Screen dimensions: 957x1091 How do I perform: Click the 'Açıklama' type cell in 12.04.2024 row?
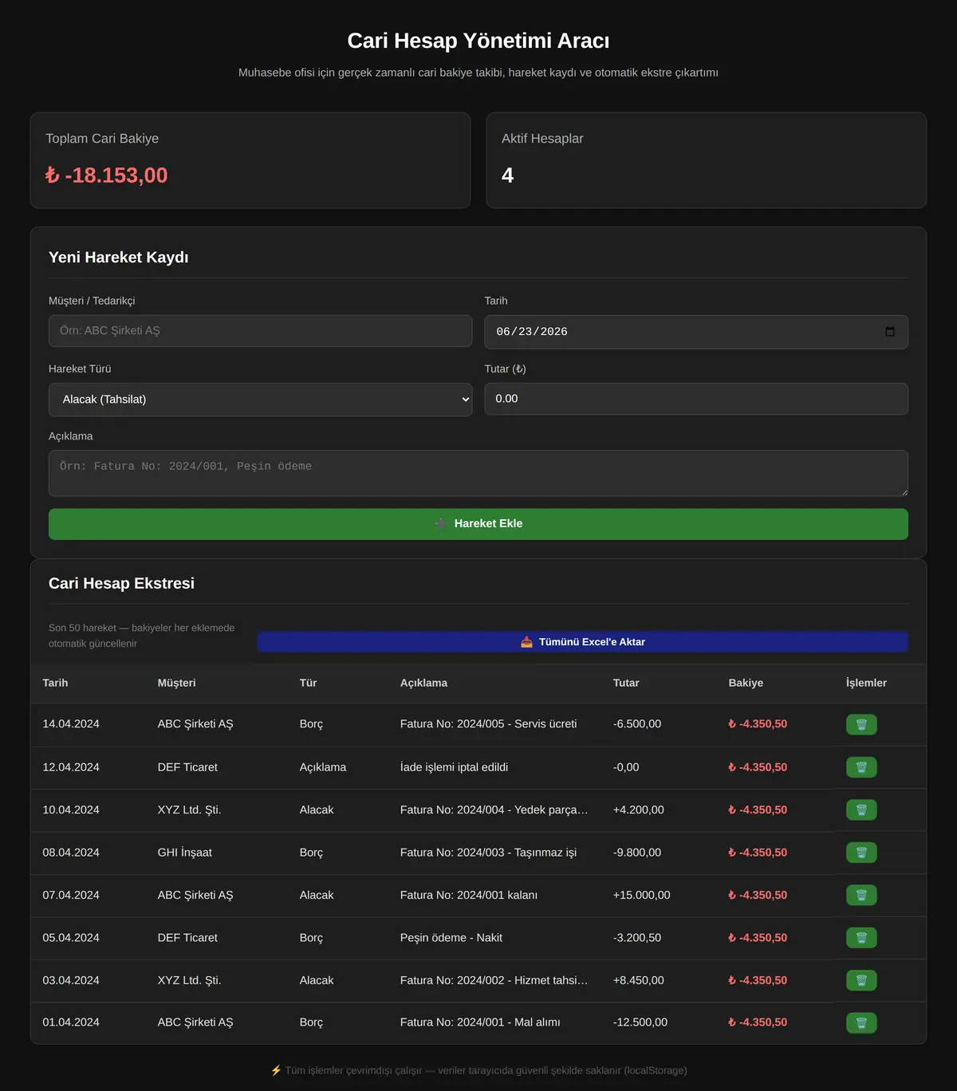(323, 767)
